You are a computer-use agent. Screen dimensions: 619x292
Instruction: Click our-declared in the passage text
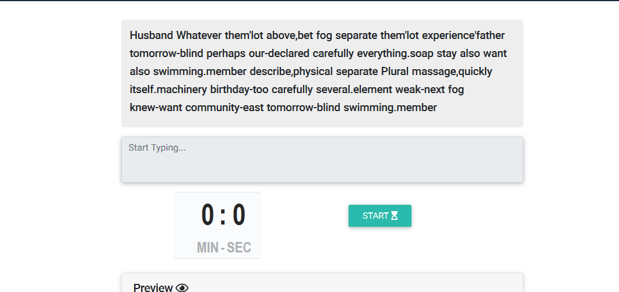[279, 53]
